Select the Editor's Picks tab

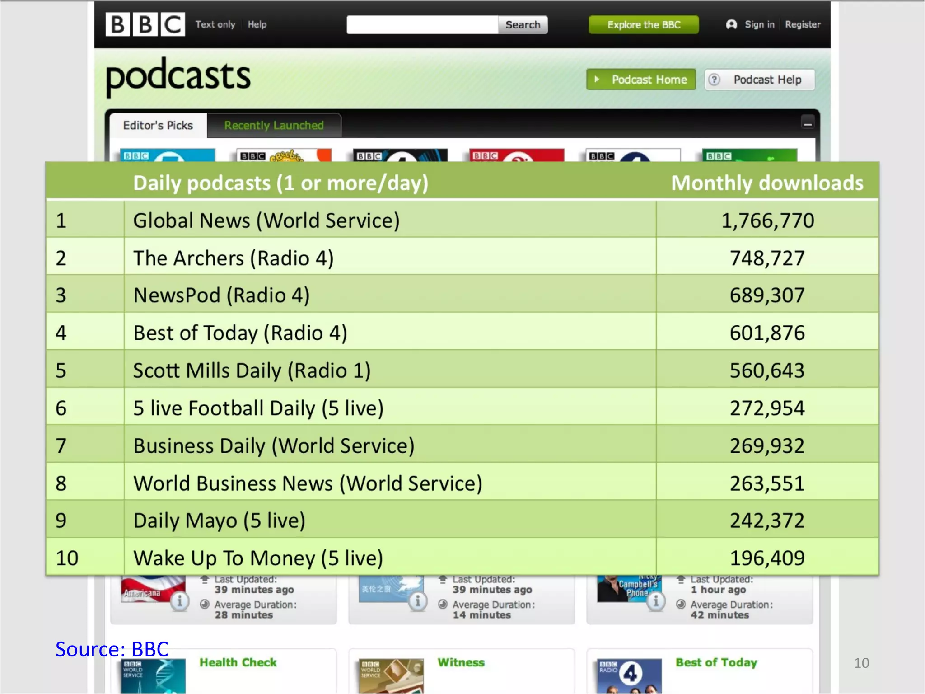[158, 125]
